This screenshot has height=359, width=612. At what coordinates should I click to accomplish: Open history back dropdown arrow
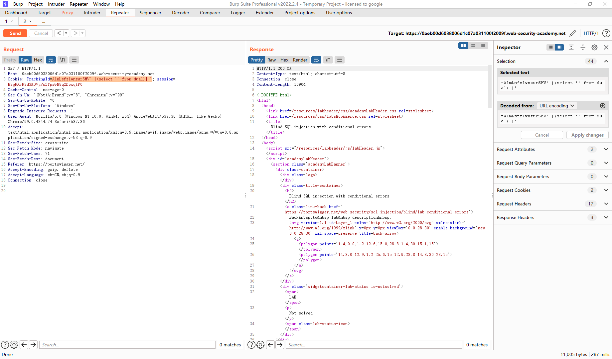(x=66, y=33)
